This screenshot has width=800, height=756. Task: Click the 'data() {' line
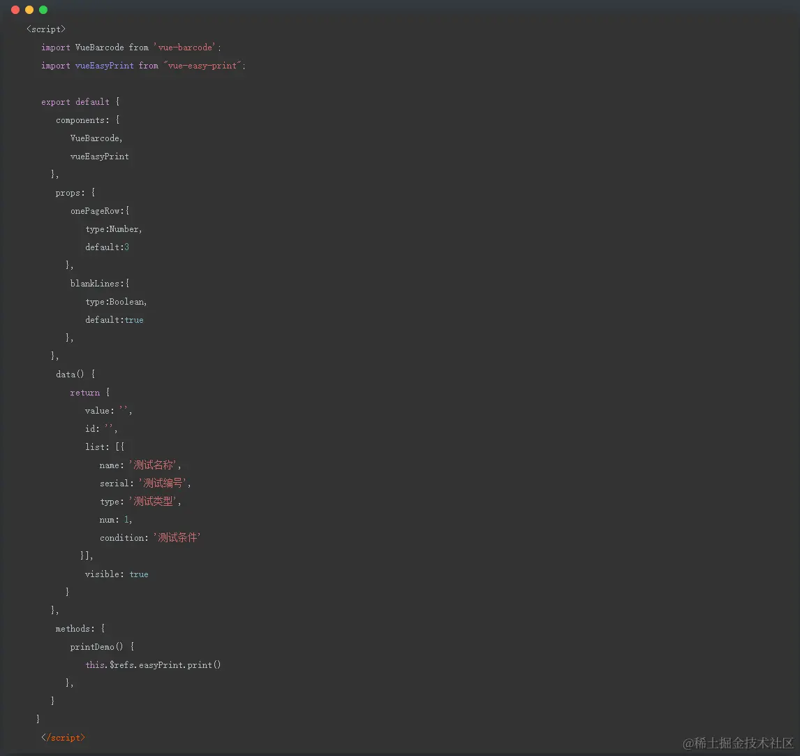75,375
